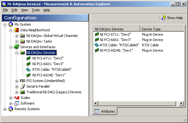Click the NI-DAQmx Devices folder icon in tree

(22, 53)
